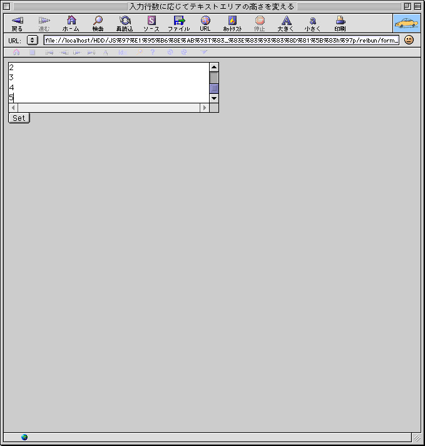Click the textarea scroll up arrow

coord(214,67)
